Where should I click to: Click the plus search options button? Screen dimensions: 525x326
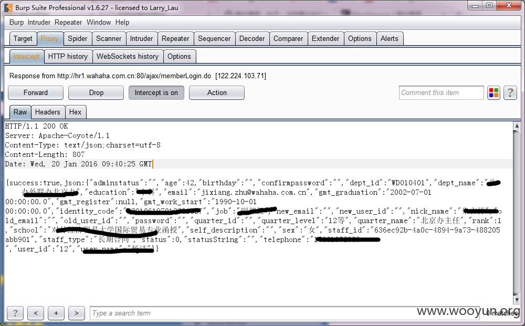56,313
